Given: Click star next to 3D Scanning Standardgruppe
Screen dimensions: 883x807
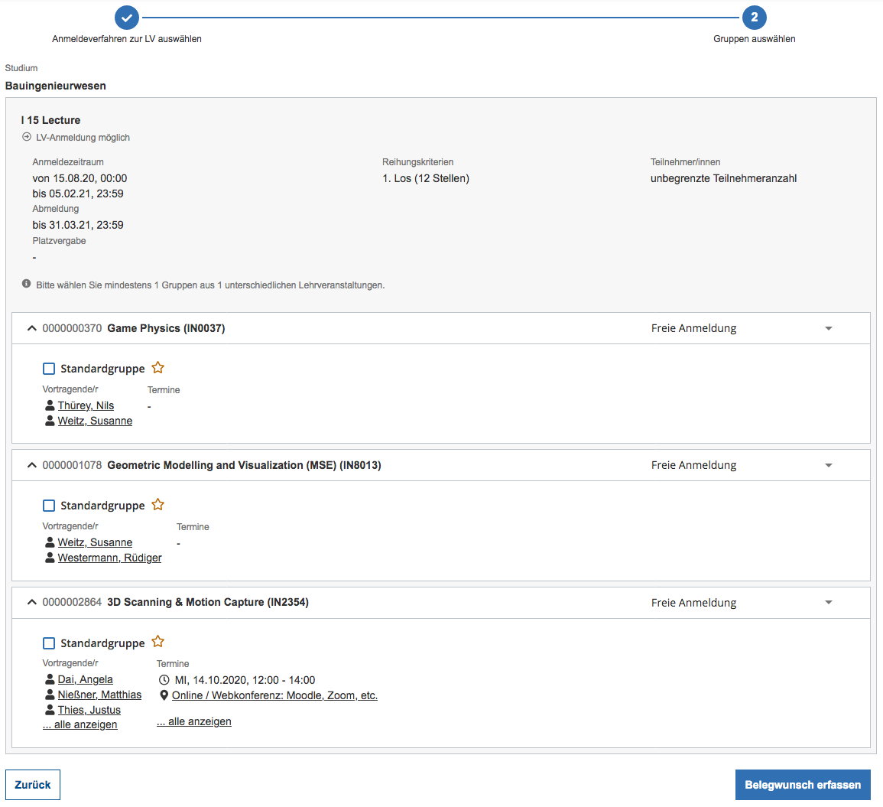Looking at the screenshot, I should 157,642.
